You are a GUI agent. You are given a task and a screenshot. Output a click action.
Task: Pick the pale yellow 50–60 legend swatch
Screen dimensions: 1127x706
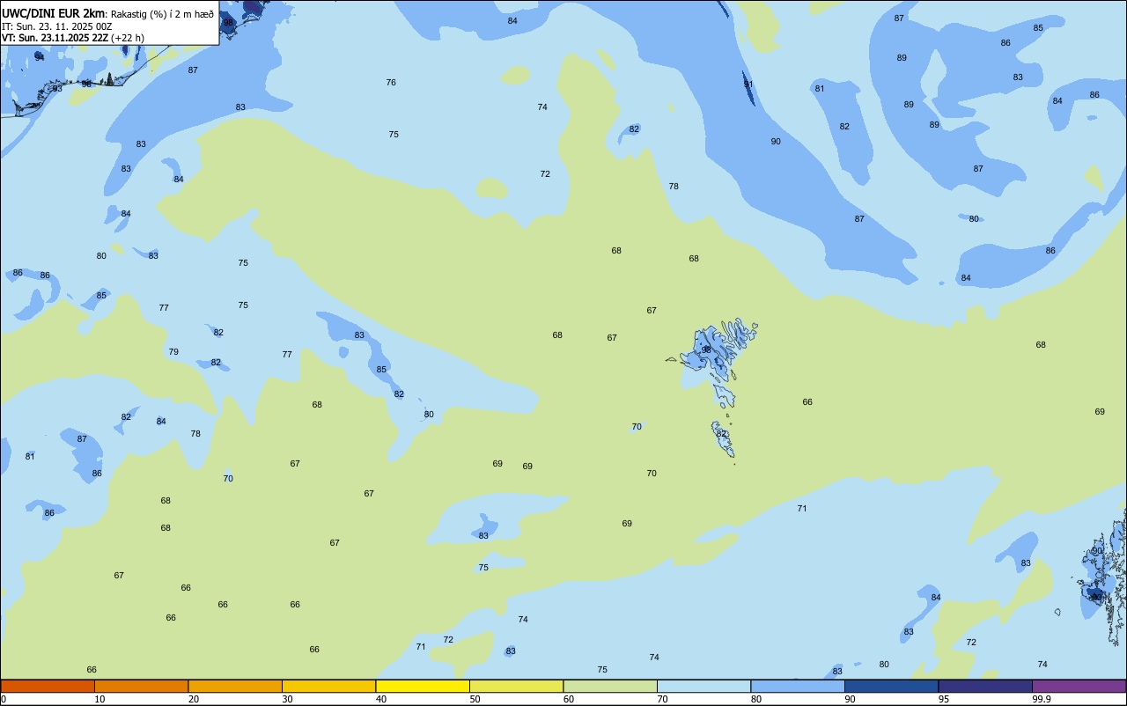pos(516,686)
